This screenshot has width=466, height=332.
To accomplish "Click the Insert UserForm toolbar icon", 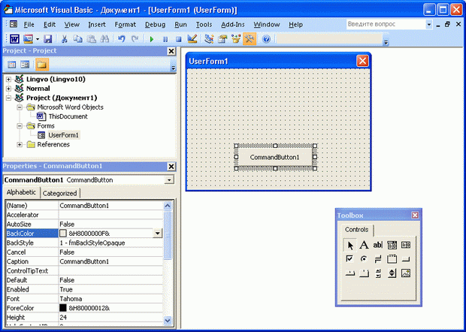I will coord(29,39).
